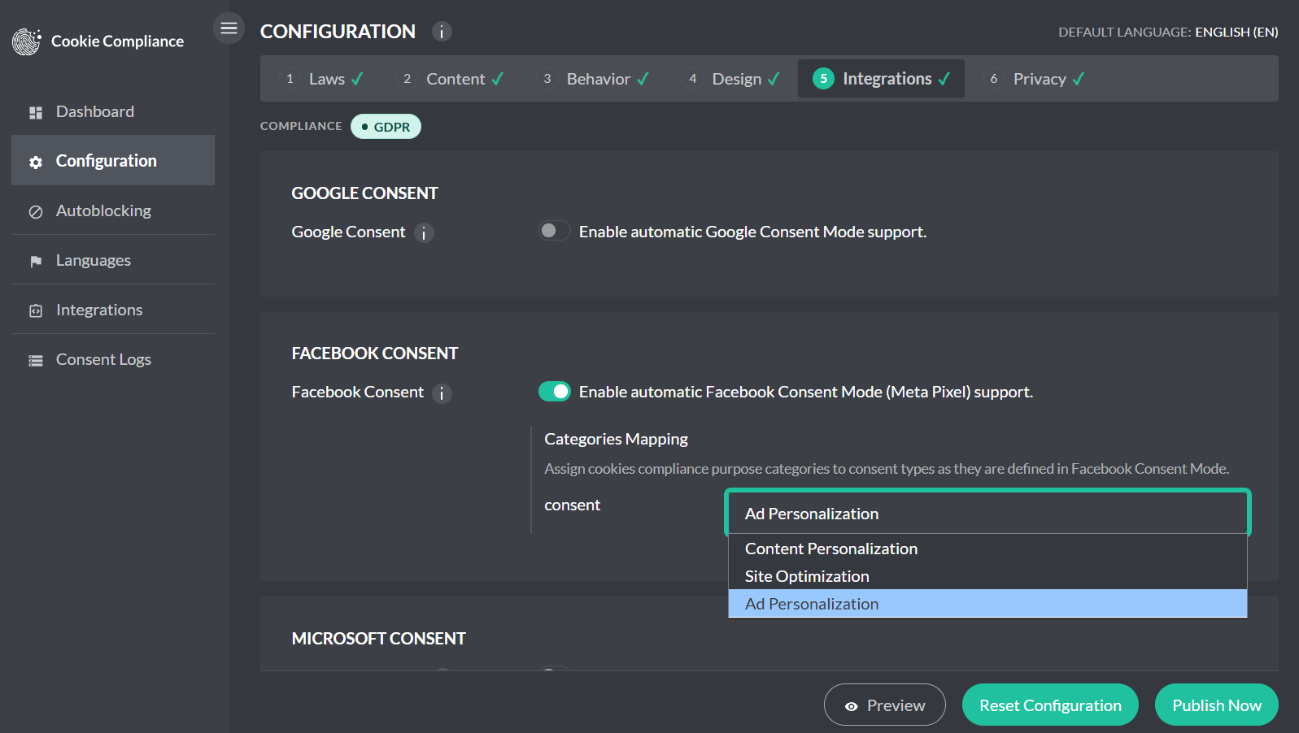Go to step 6 Privacy tab
Image resolution: width=1299 pixels, height=733 pixels.
coord(1035,79)
